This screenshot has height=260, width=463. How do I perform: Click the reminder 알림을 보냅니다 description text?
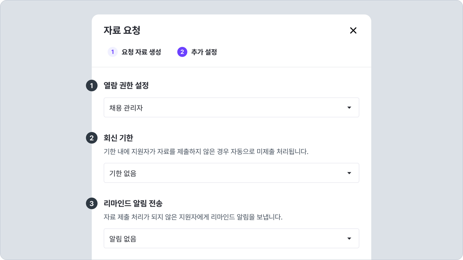(x=193, y=217)
